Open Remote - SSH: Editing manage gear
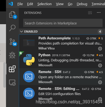This screenshot has width=105, height=107. pos(100,99)
